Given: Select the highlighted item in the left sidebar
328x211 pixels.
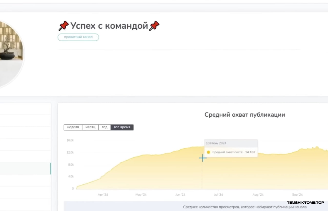Looking at the screenshot, I should (x=25, y=169).
